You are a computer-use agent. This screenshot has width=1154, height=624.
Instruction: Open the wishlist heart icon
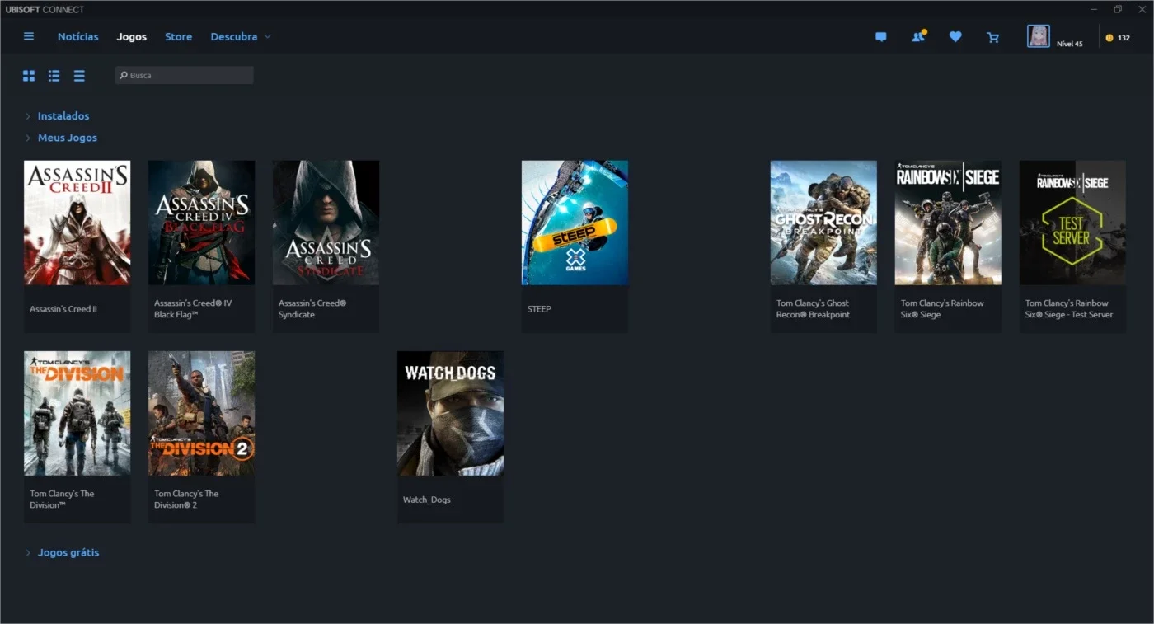pos(955,37)
